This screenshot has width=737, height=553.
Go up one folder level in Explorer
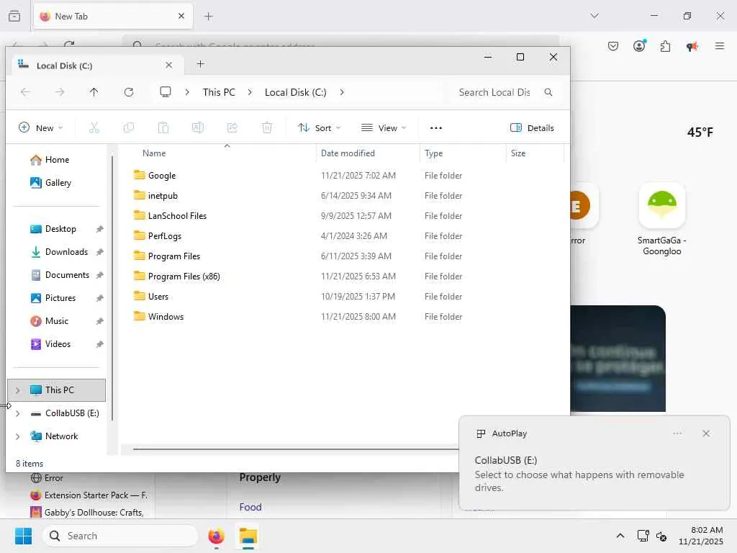94,92
